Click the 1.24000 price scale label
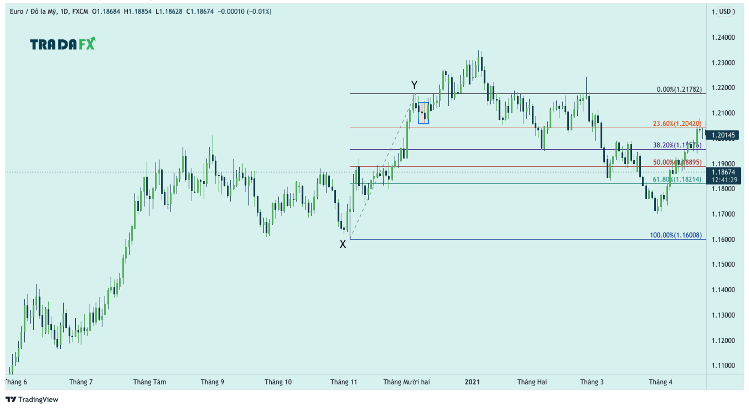749x409 pixels. click(723, 37)
